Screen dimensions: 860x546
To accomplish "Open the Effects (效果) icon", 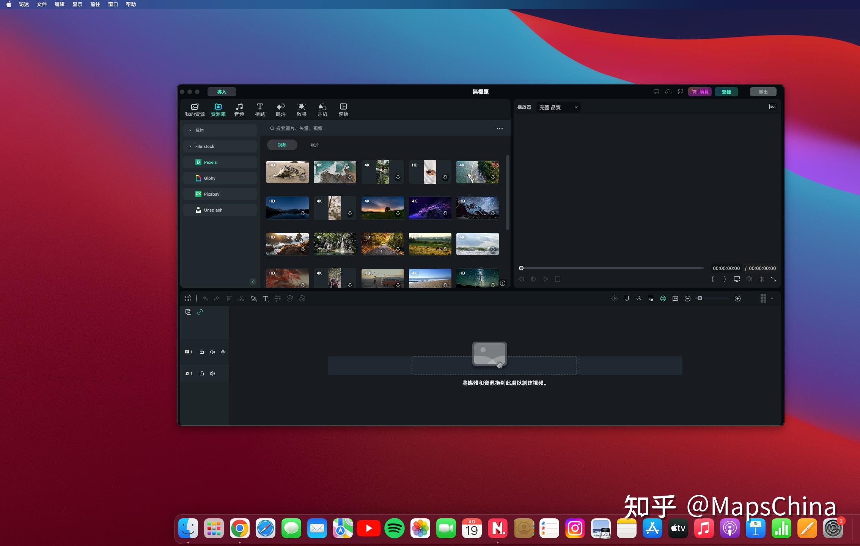I will (302, 107).
